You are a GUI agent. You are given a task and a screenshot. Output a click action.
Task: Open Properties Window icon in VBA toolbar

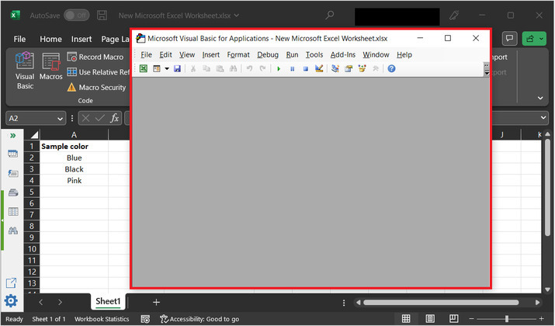pos(349,68)
